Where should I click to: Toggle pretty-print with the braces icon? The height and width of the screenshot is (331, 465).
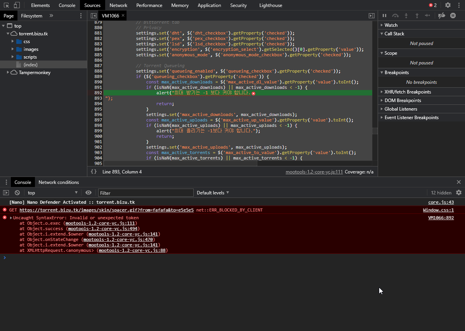click(x=94, y=172)
